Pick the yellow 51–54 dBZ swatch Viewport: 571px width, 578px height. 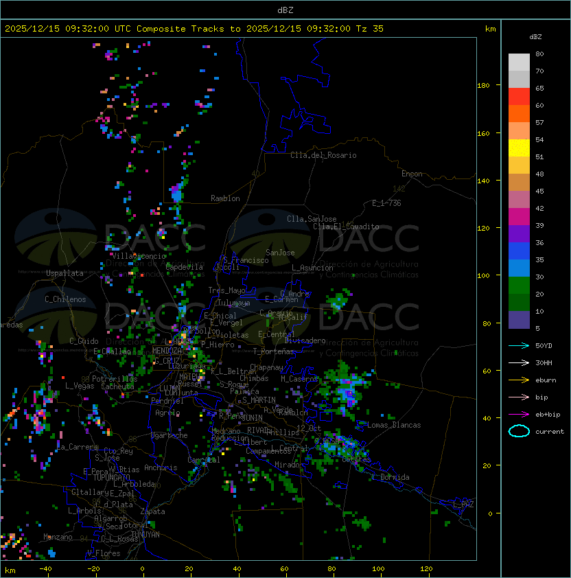pos(519,148)
